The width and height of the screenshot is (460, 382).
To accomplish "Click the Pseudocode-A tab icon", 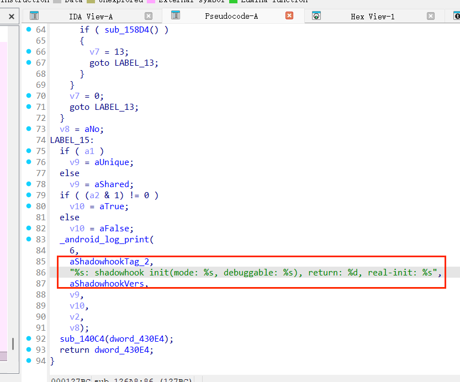I will [176, 15].
